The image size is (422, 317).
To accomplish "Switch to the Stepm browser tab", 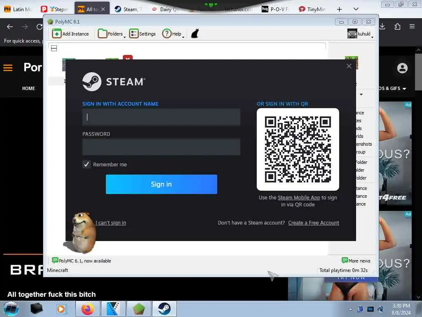I will [x=55, y=9].
